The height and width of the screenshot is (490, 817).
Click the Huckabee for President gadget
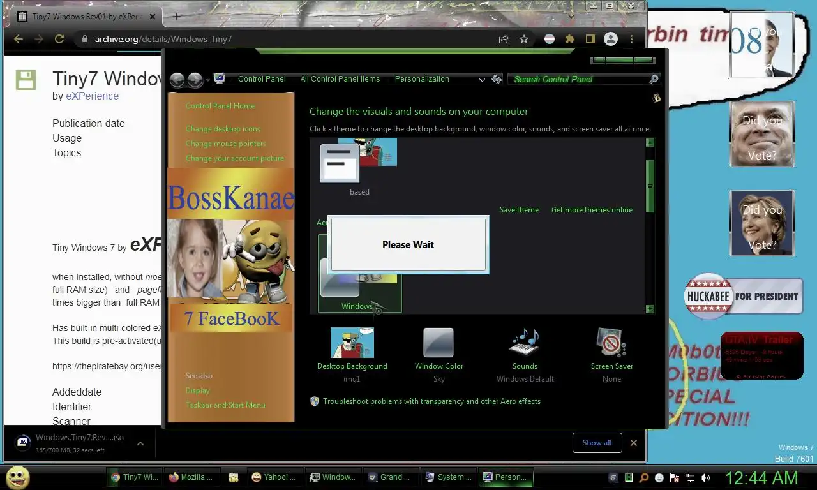click(x=744, y=296)
